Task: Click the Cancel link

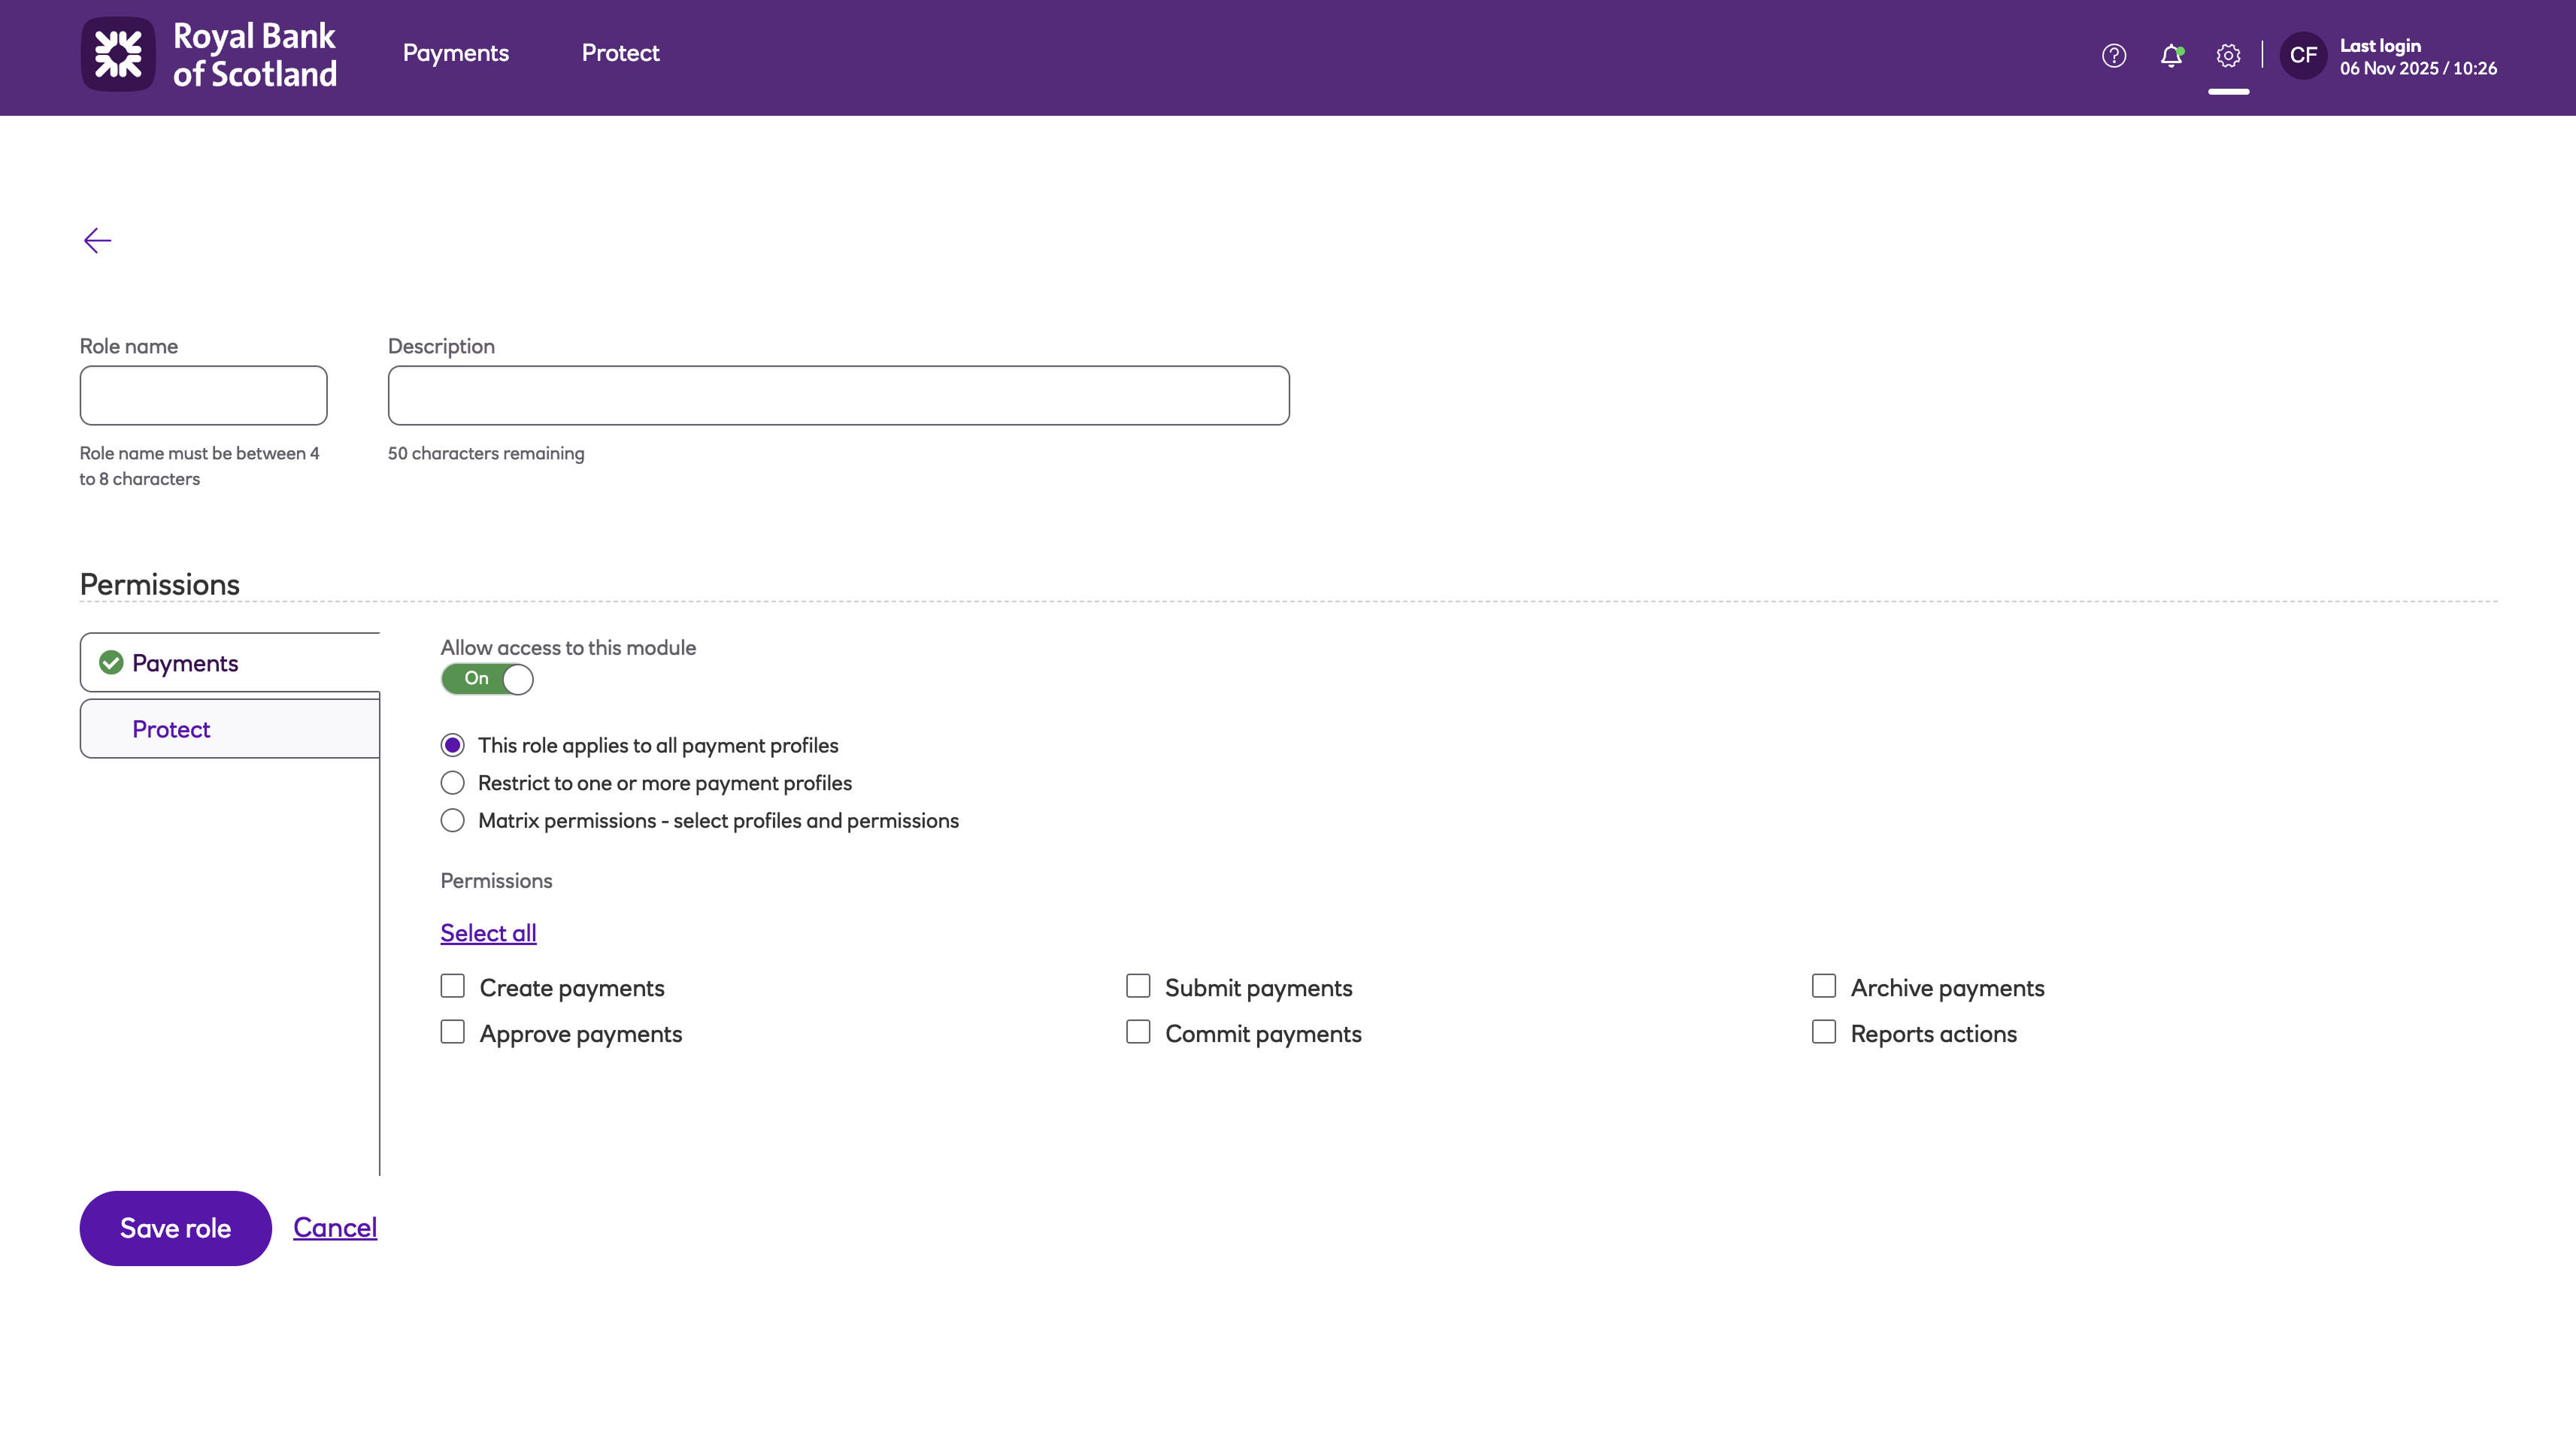Action: tap(334, 1227)
